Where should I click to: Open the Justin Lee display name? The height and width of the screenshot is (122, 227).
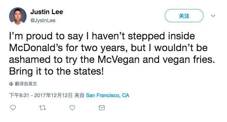pos(47,12)
